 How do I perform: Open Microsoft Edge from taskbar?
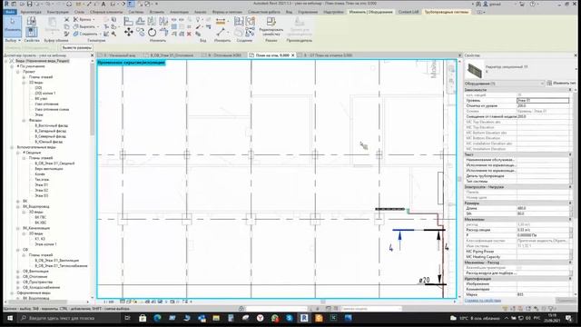coord(157,318)
